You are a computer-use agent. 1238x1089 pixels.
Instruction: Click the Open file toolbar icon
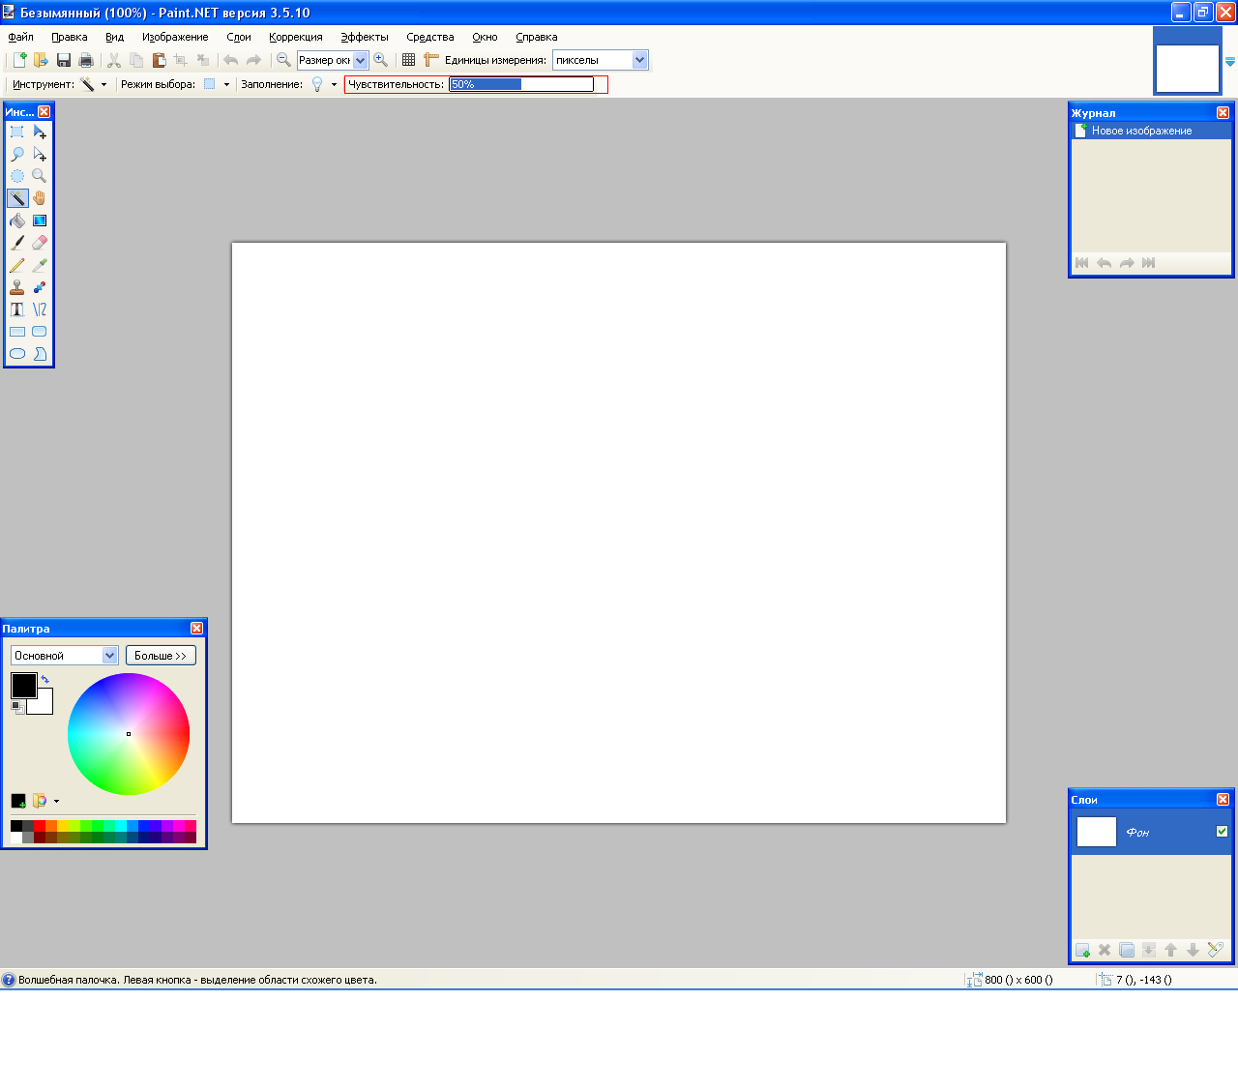coord(41,60)
